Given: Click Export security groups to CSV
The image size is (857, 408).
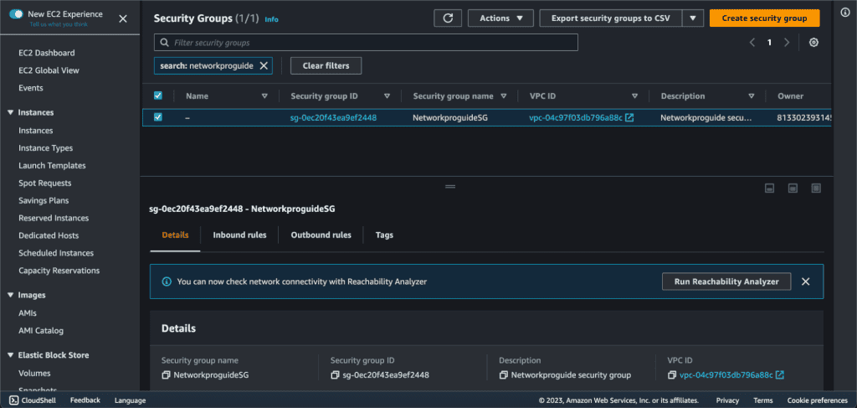Looking at the screenshot, I should point(610,18).
